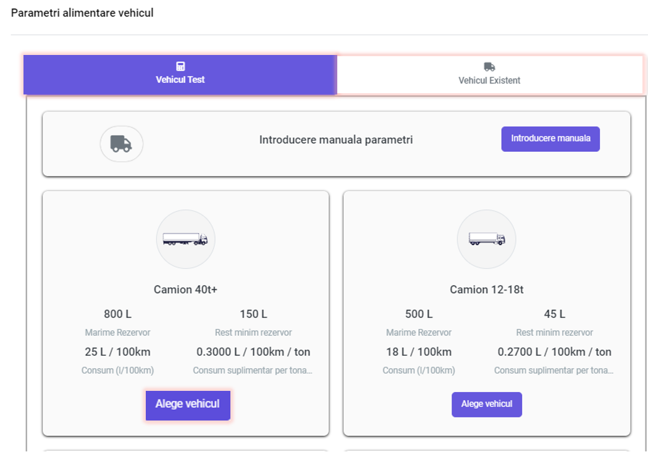Image resolution: width=648 pixels, height=452 pixels.
Task: Choose Alege vehicul under Camion 40t+
Action: tap(187, 404)
